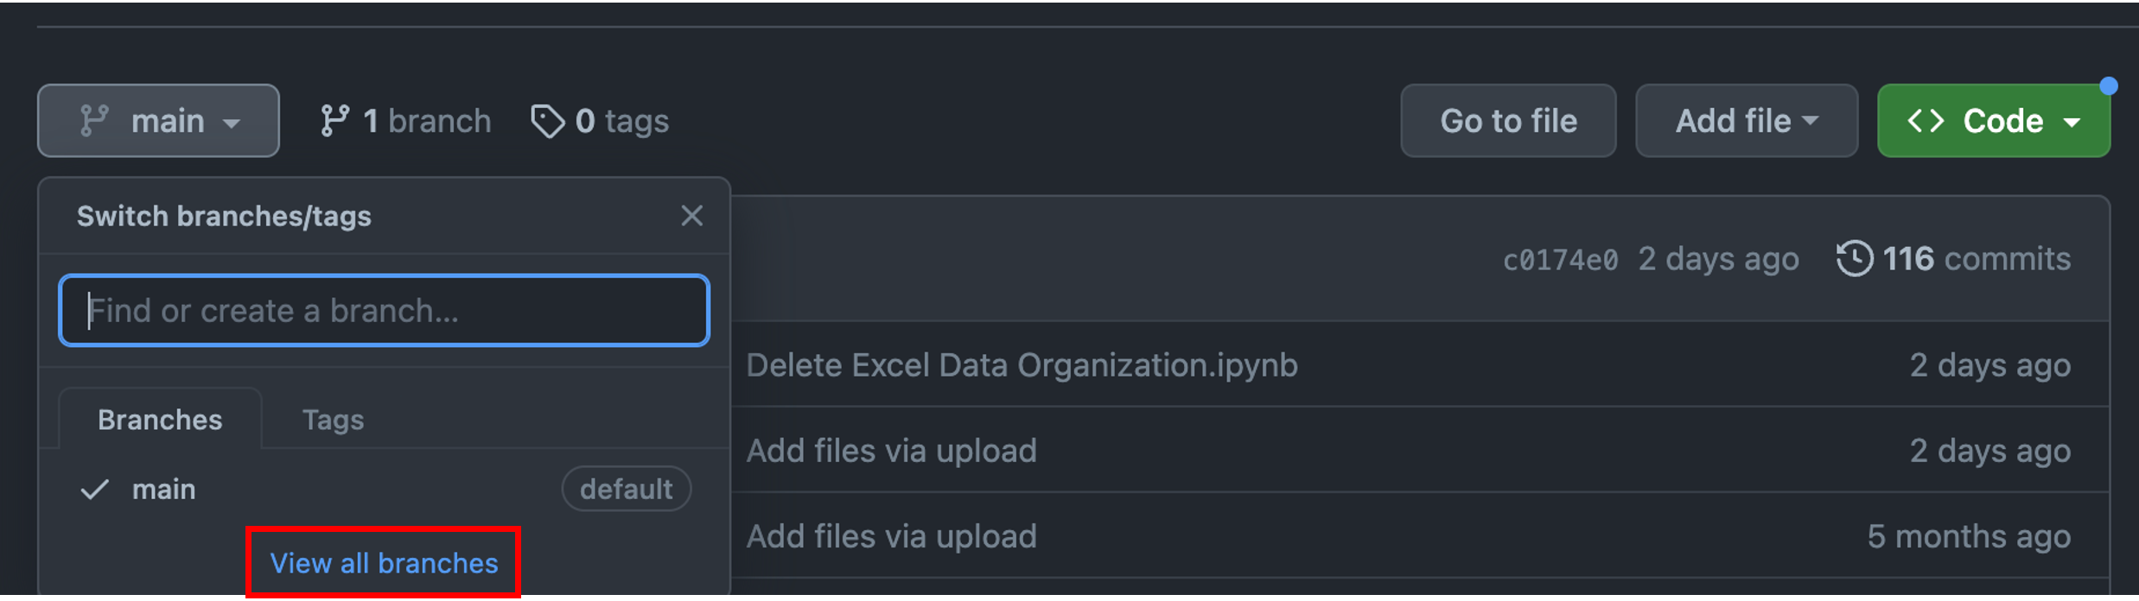Switch to the Branches tab

coord(160,420)
